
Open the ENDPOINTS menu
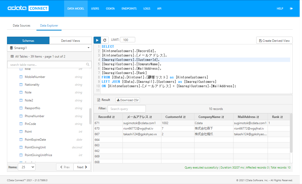(x=129, y=9)
